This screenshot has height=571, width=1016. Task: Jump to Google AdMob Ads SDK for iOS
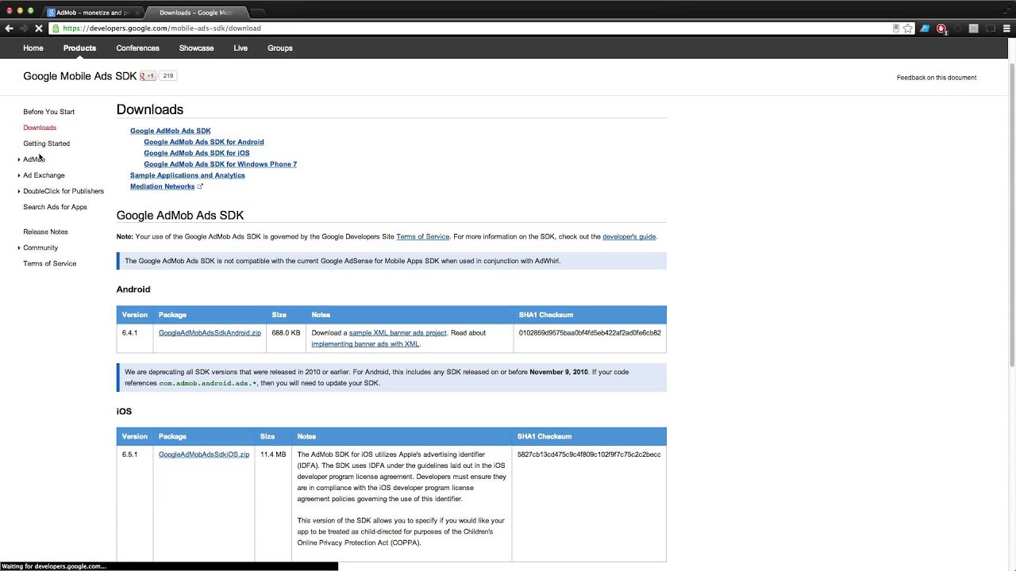coord(197,153)
